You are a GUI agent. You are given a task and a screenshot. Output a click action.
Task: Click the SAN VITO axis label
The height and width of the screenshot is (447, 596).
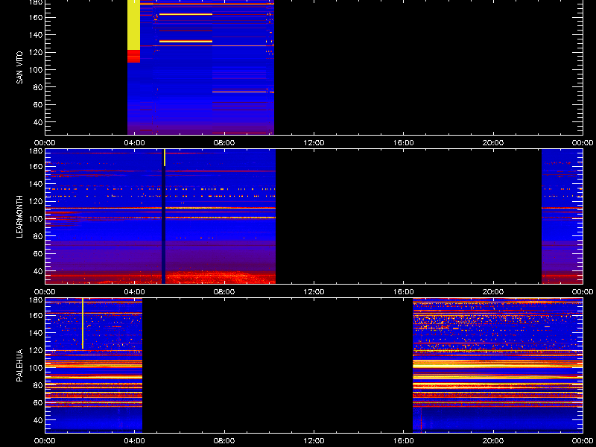tap(19, 68)
